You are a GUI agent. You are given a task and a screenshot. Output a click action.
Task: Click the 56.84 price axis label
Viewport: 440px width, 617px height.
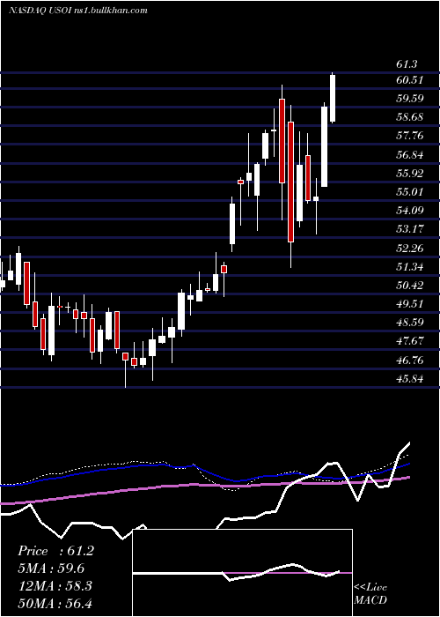(410, 154)
